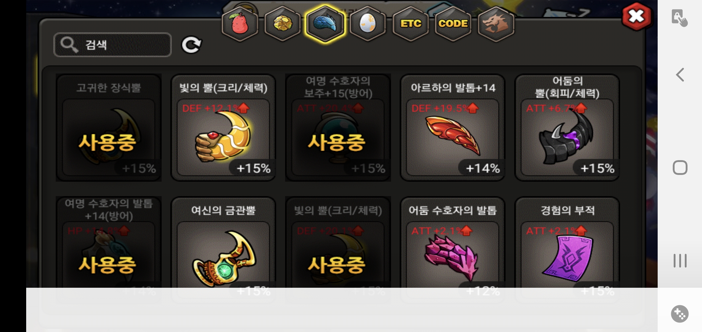
Task: Tap the Android back chevron
Action: pyautogui.click(x=680, y=75)
